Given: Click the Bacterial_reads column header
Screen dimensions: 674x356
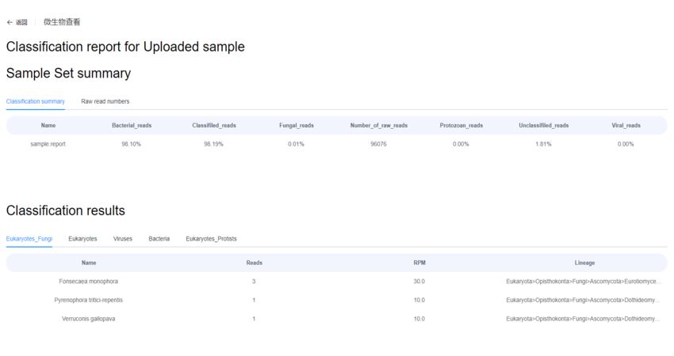Looking at the screenshot, I should coord(132,125).
